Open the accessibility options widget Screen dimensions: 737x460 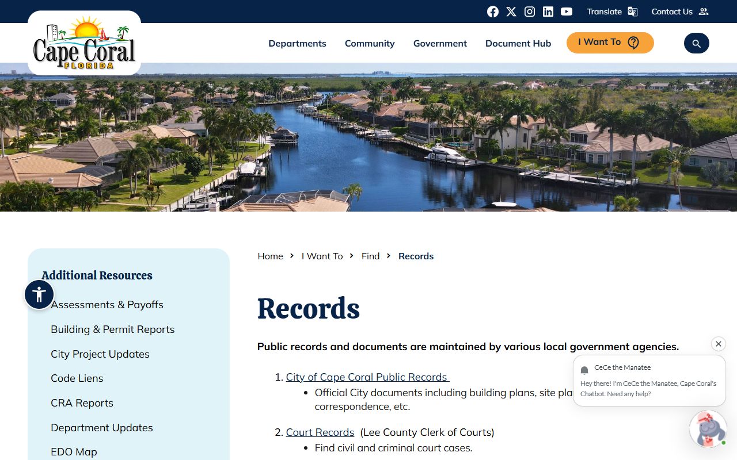(39, 295)
